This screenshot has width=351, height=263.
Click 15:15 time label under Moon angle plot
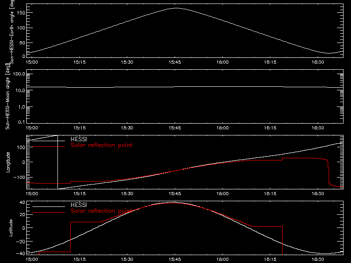(x=79, y=128)
